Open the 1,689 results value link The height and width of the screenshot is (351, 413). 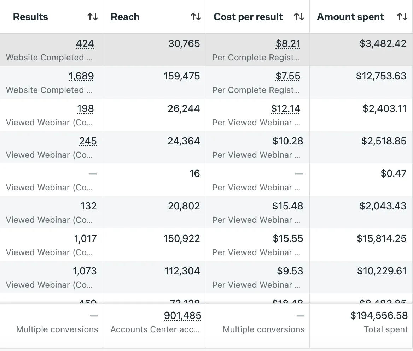tap(81, 76)
